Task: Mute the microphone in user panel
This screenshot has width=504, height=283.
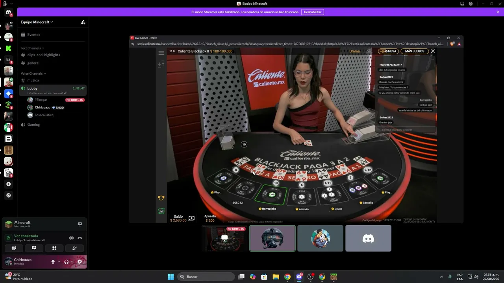Action: pos(53,262)
